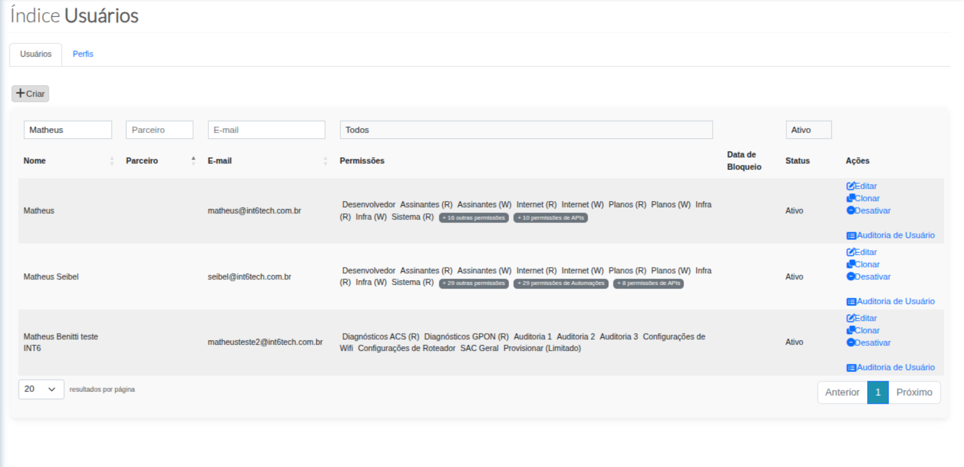The image size is (964, 467).
Task: Expand the +10 permissões de APIs badge
Action: [x=550, y=218]
